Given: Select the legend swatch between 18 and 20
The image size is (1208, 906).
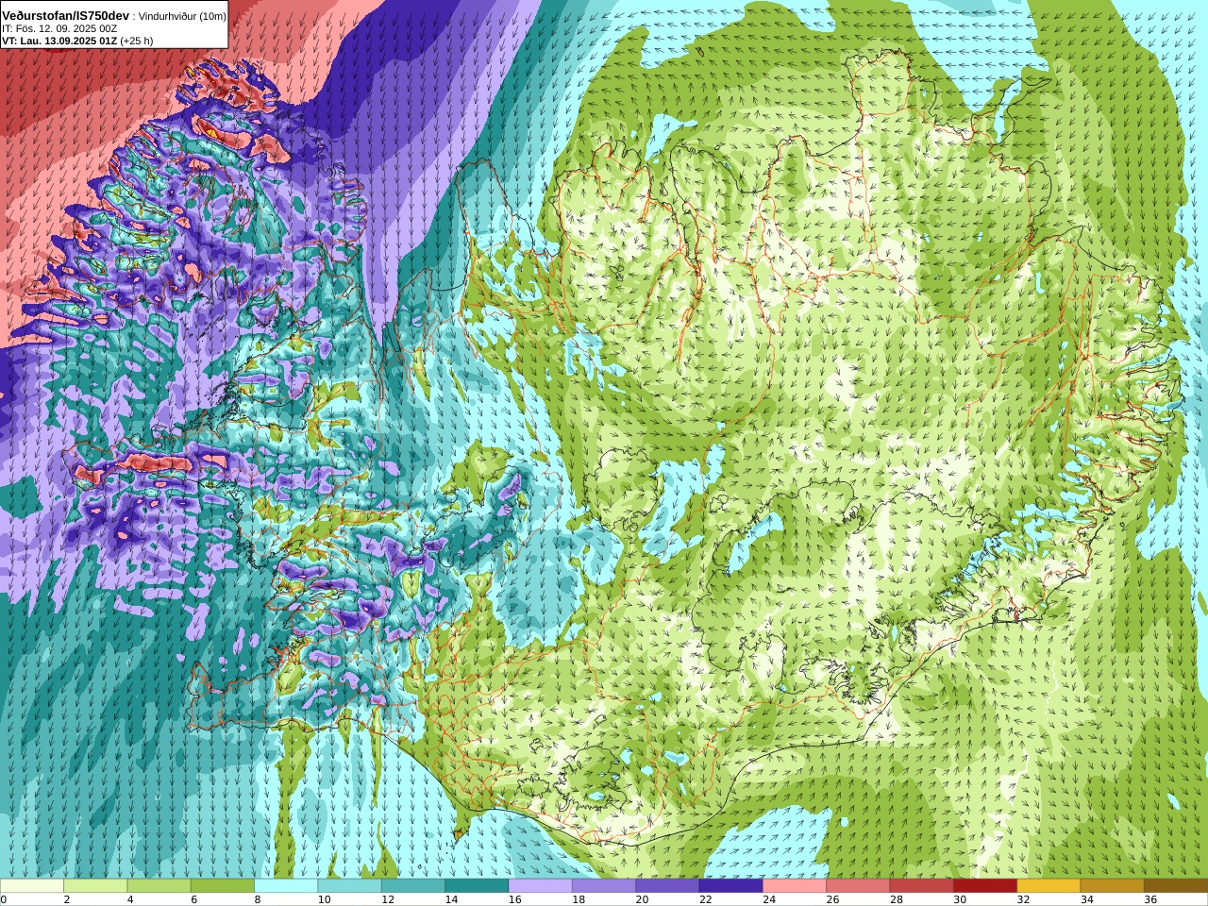Looking at the screenshot, I should [x=604, y=886].
